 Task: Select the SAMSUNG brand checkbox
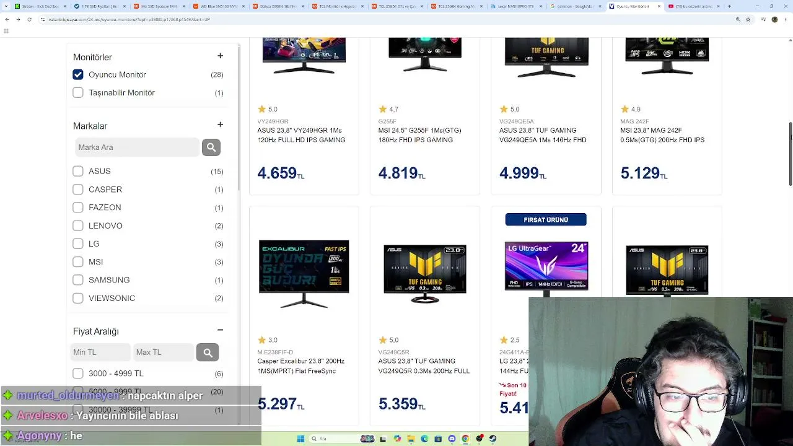pos(78,280)
